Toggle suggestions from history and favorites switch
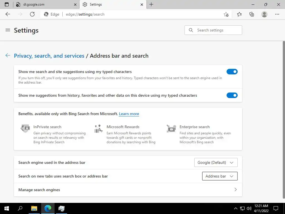This screenshot has width=285, height=214. [x=232, y=95]
